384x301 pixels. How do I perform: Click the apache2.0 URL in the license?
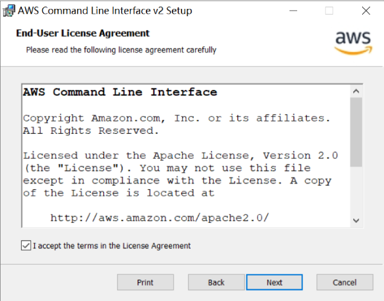coord(160,218)
